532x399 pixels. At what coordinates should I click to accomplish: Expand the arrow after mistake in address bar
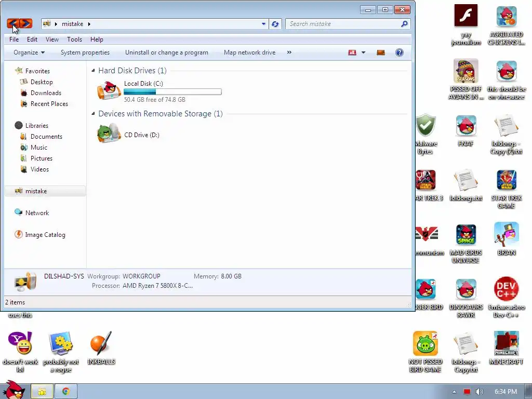(89, 24)
